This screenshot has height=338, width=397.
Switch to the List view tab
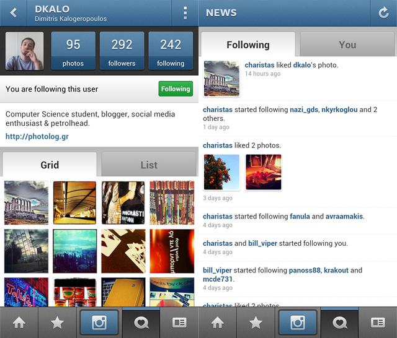click(x=149, y=165)
